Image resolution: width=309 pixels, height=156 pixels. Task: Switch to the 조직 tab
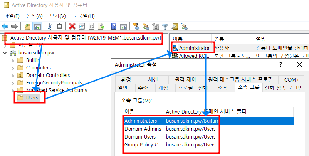point(225,88)
